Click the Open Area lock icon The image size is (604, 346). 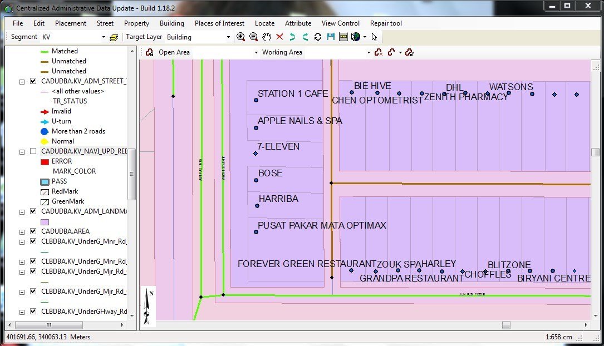click(x=149, y=52)
